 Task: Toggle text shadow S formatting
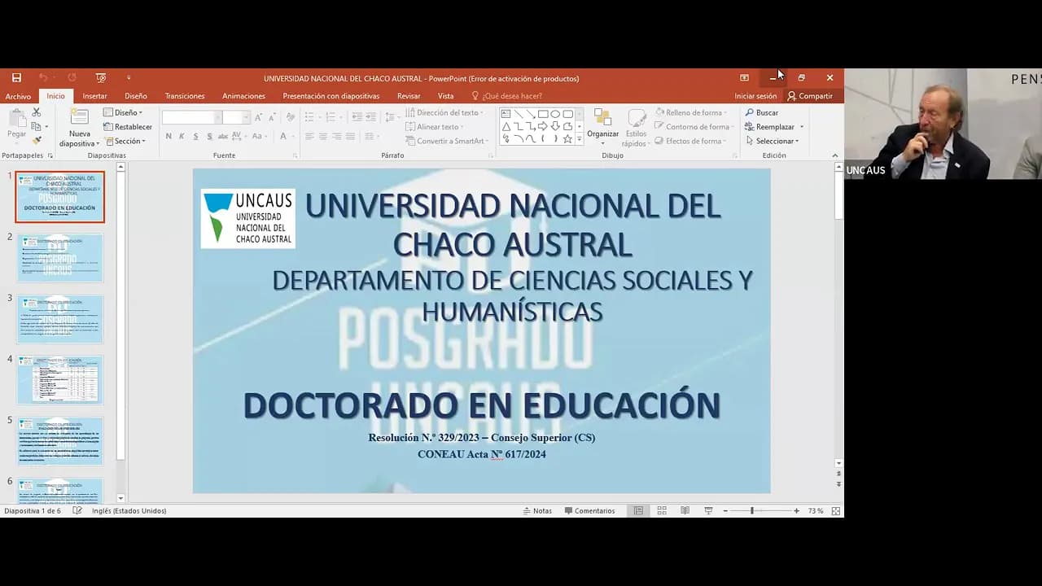tap(209, 137)
